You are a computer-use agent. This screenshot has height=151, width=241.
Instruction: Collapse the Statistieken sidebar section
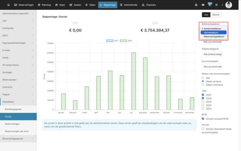click(x=18, y=102)
